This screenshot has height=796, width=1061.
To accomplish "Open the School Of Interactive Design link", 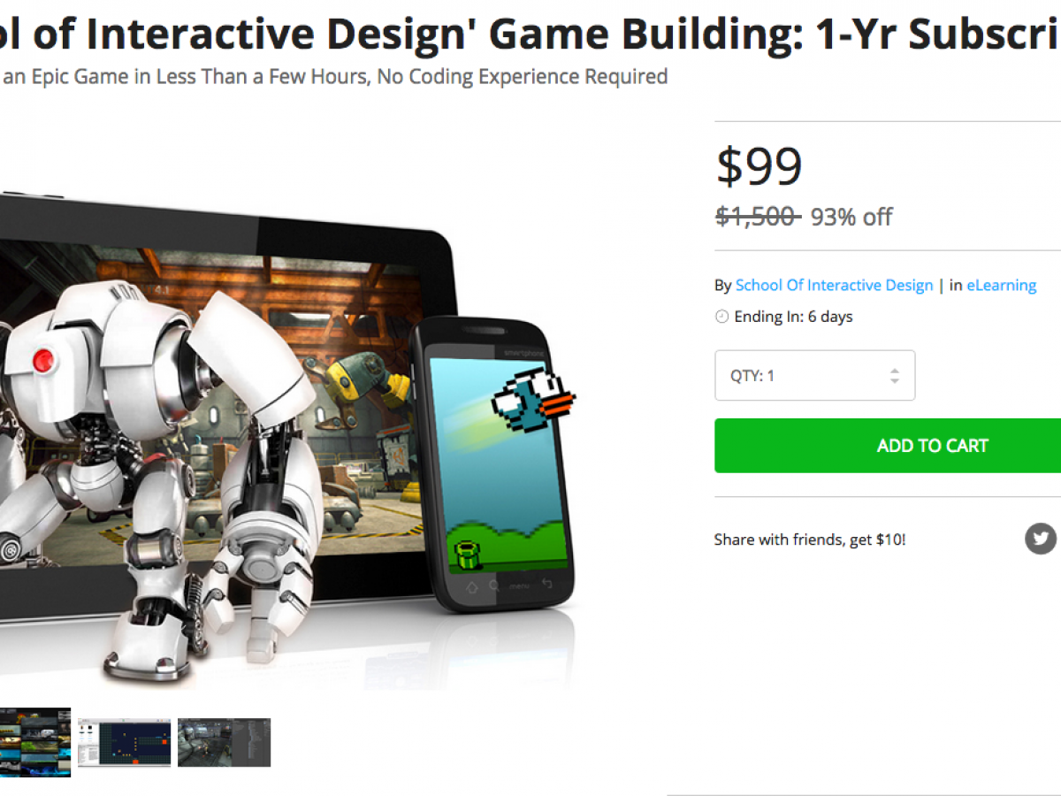I will coord(834,285).
